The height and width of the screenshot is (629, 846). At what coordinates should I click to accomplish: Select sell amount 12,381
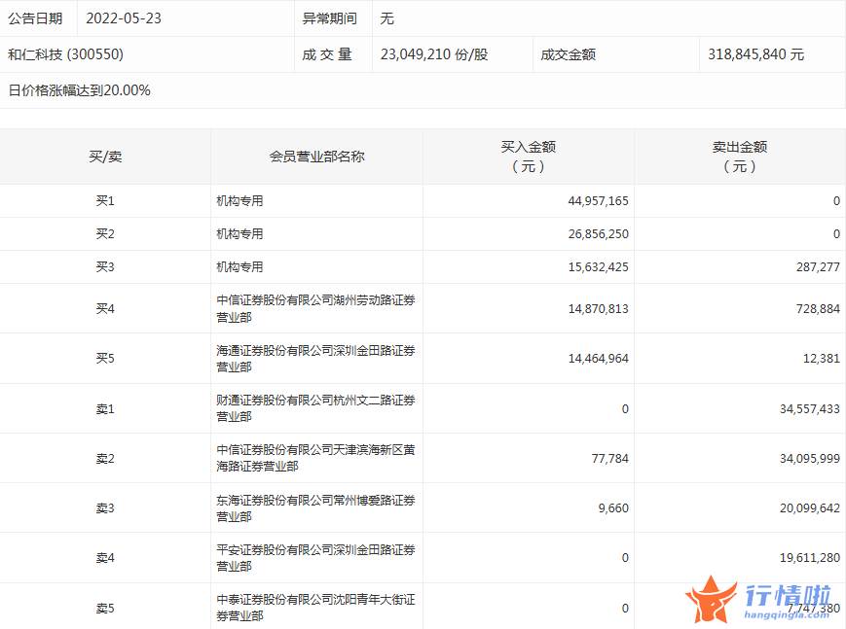(x=822, y=359)
